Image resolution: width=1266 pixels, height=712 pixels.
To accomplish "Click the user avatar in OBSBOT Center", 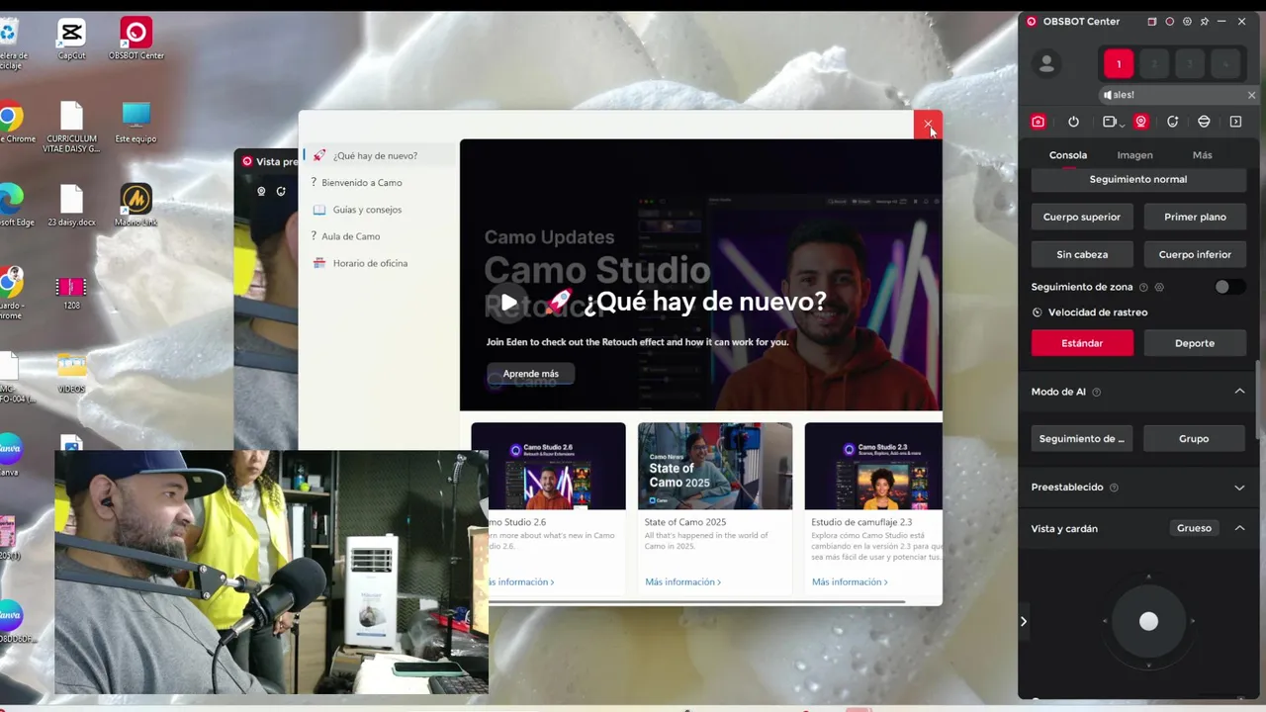I will 1046,64.
